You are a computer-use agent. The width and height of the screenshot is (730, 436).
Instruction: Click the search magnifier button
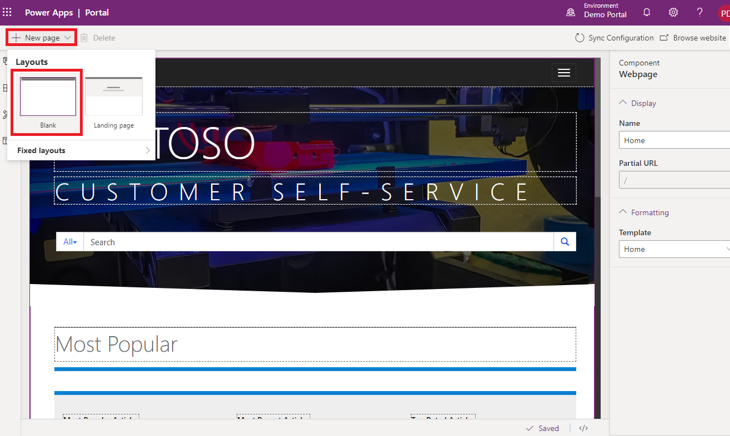(x=565, y=242)
